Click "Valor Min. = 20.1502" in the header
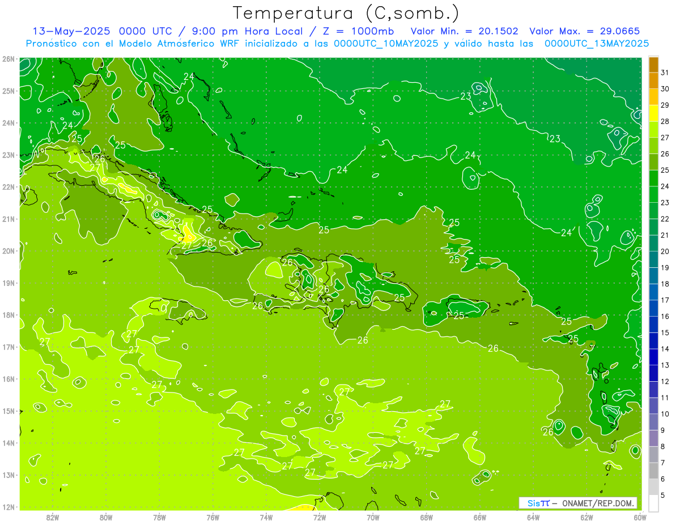 point(465,31)
